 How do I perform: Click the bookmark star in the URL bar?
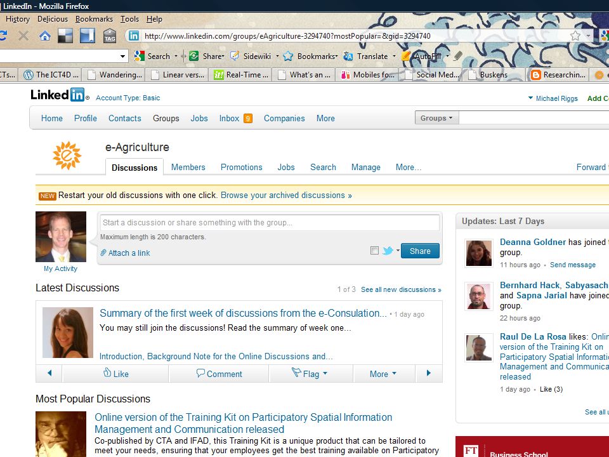pos(575,36)
